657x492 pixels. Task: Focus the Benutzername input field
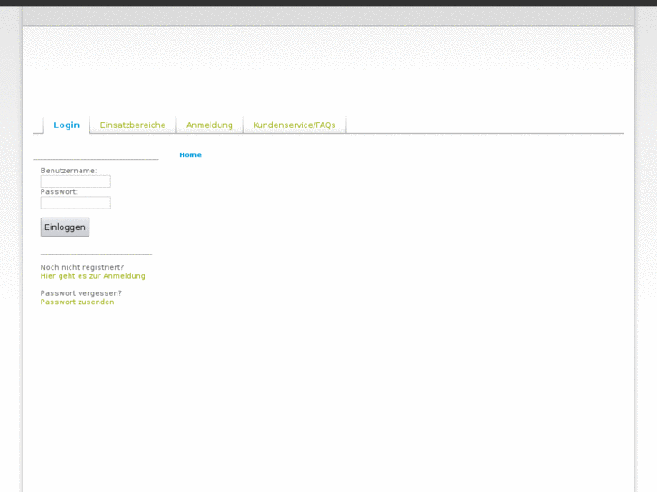[75, 181]
